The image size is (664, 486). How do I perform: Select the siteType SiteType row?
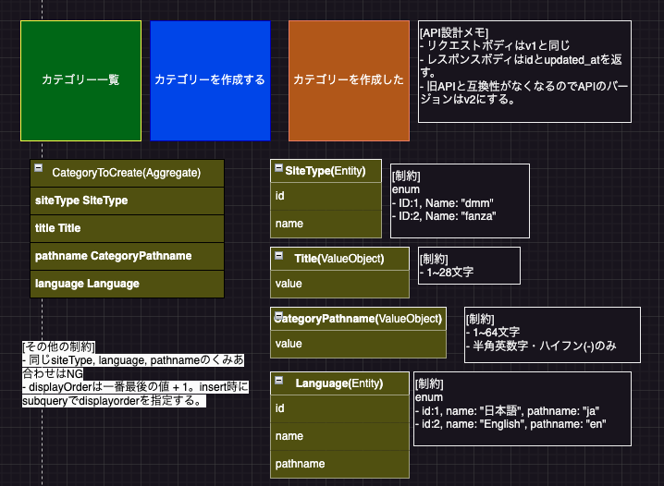(x=127, y=200)
